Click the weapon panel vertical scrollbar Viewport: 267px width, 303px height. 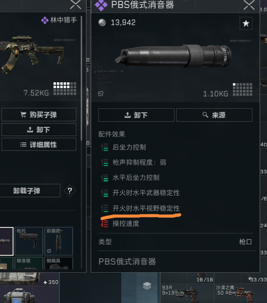coord(81,78)
